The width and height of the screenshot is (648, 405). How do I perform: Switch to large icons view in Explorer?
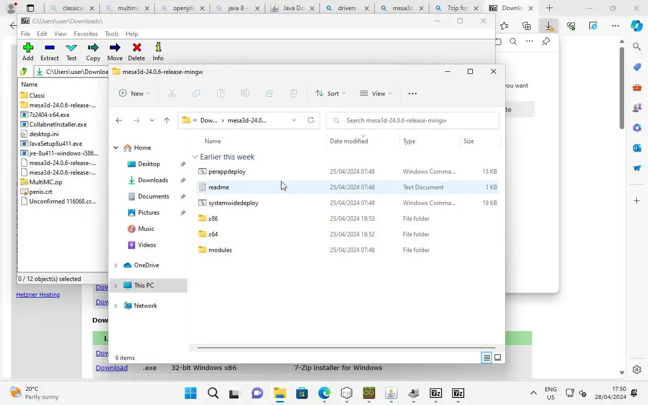click(498, 357)
